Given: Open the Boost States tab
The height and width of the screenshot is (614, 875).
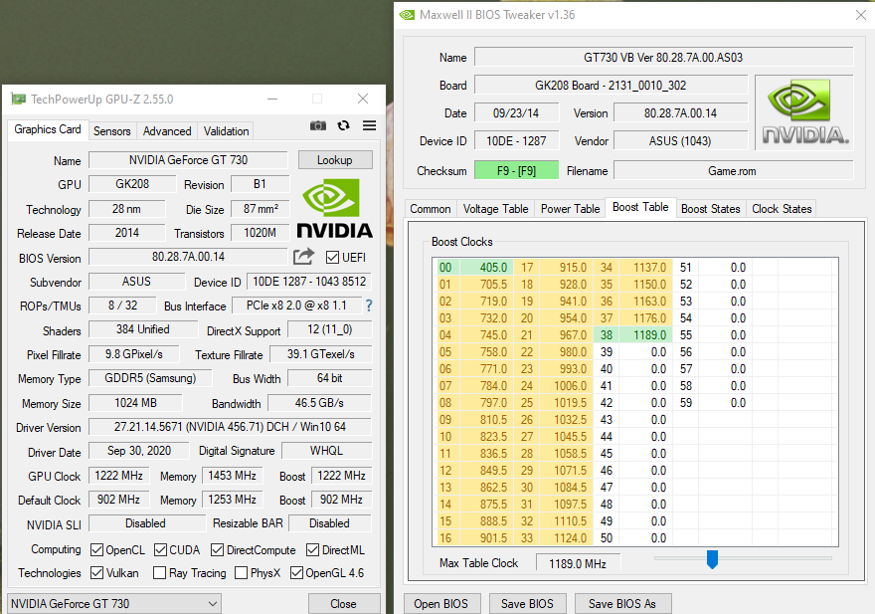Looking at the screenshot, I should tap(710, 208).
